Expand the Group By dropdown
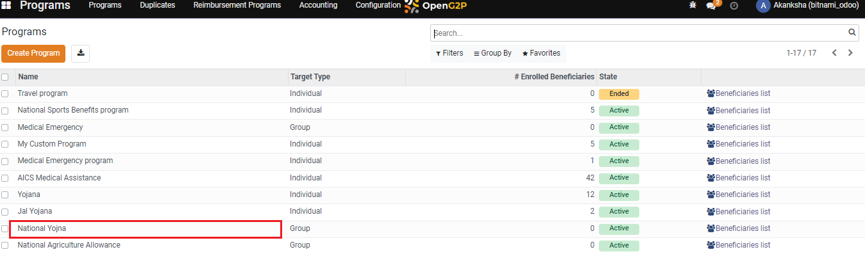 (492, 53)
